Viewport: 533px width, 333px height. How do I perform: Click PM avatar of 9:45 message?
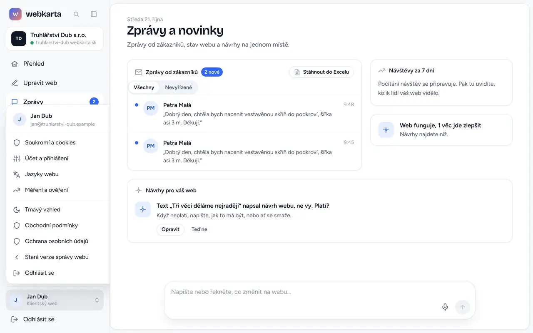151,146
